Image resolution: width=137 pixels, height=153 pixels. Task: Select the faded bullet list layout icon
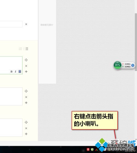tap(21, 49)
